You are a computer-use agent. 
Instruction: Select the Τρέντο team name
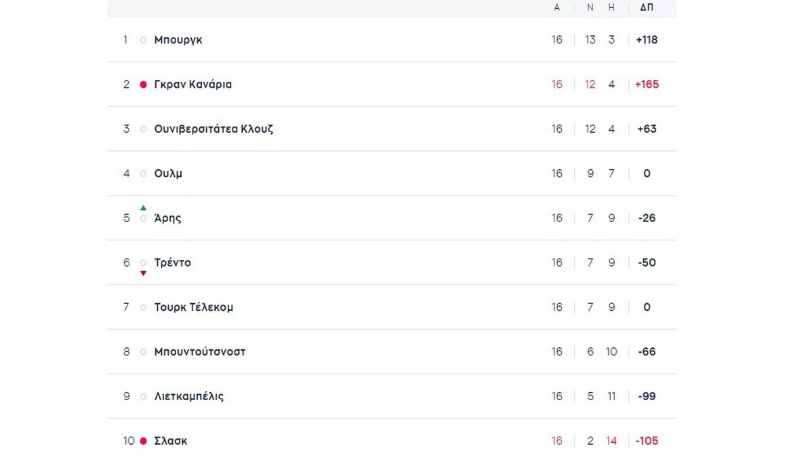coord(173,263)
